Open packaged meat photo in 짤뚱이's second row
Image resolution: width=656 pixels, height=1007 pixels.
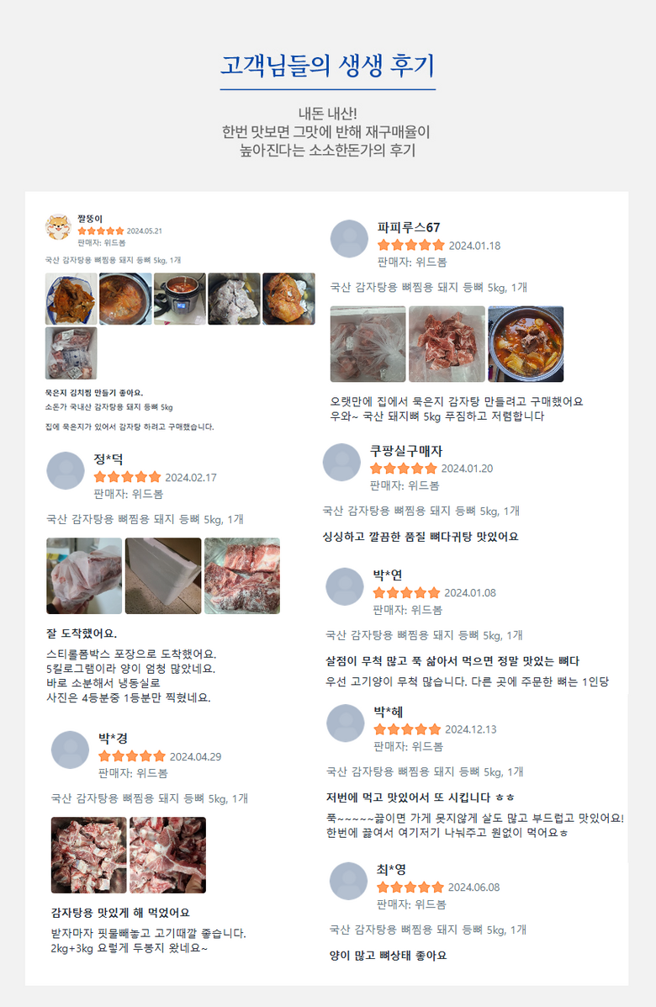(x=71, y=352)
